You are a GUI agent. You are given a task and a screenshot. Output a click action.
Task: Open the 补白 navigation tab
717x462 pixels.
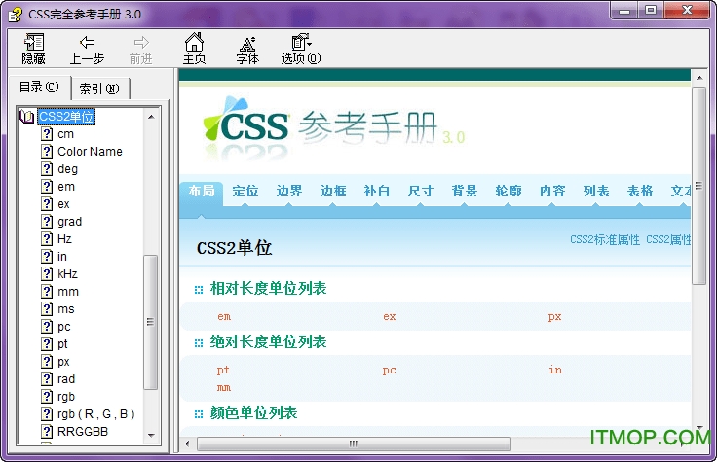pyautogui.click(x=377, y=191)
